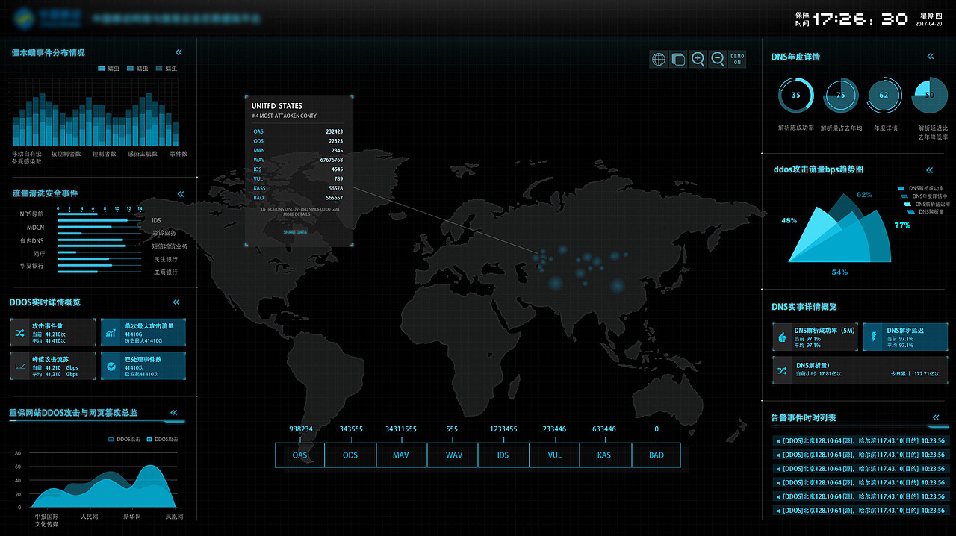Viewport: 956px width, 536px height.
Task: Click the KASS 56578 row in popup
Action: click(x=298, y=188)
